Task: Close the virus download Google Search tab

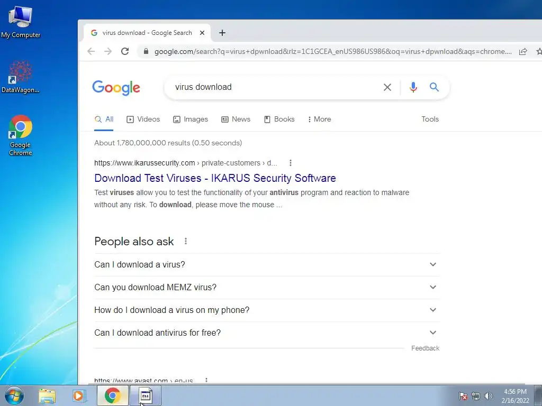Action: (202, 33)
